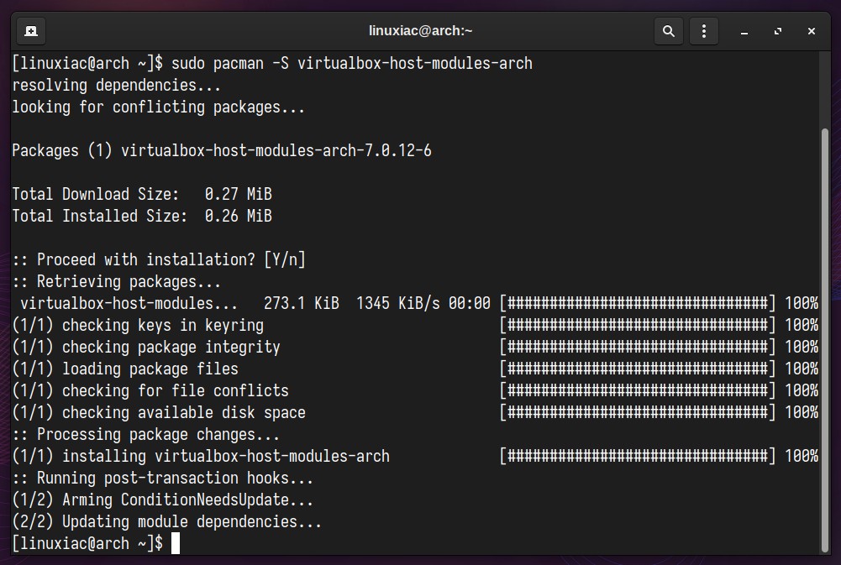Open a new terminal tab
The image size is (841, 565).
(31, 31)
